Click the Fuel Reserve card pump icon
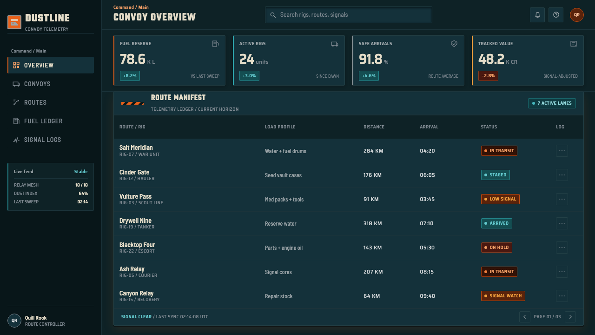The image size is (595, 335). (216, 44)
